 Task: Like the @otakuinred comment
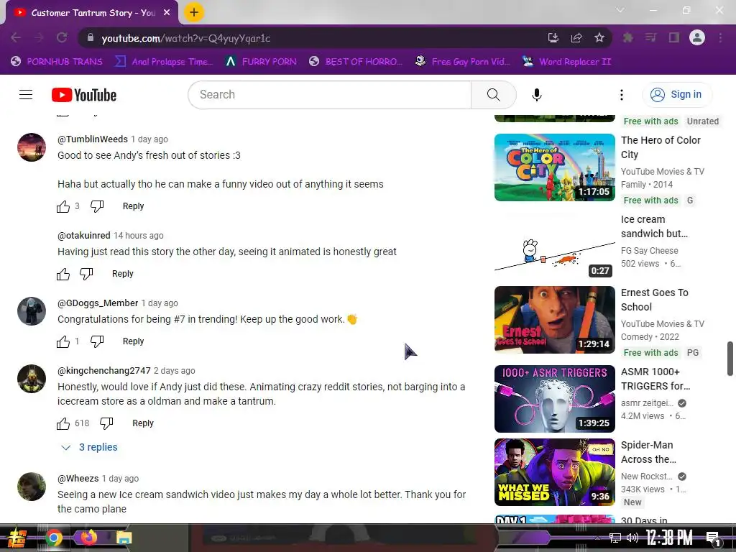(x=63, y=274)
